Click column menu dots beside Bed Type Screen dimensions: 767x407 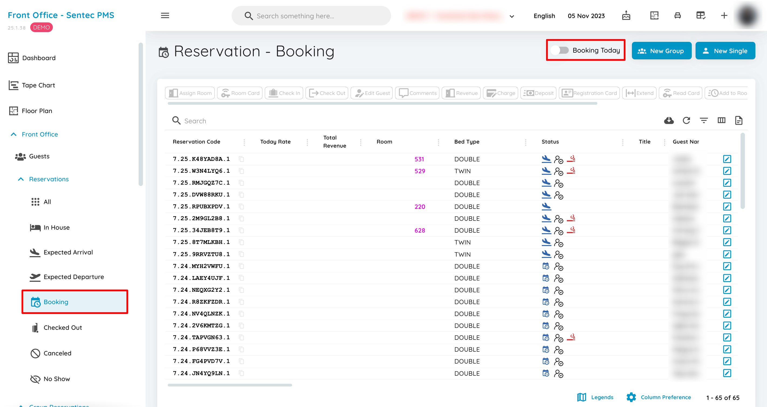(x=526, y=142)
